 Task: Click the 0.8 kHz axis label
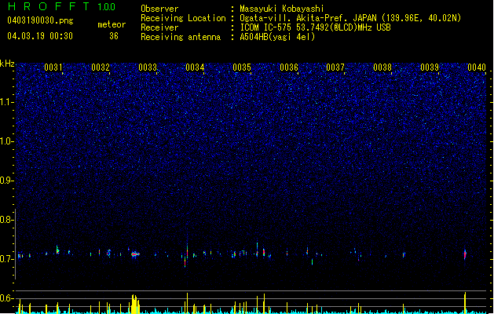coord(6,220)
